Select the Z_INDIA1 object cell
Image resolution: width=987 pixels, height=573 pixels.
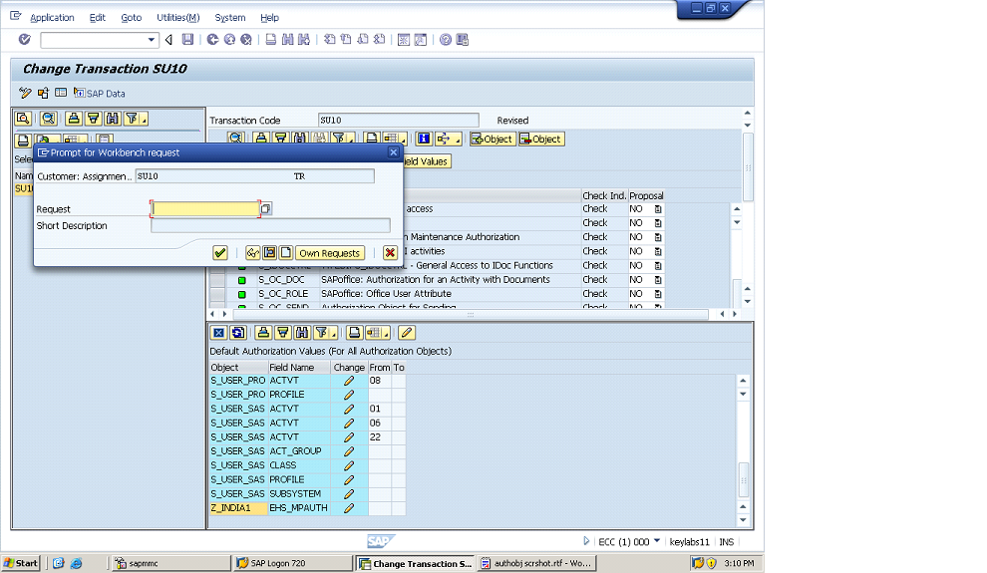click(x=238, y=508)
